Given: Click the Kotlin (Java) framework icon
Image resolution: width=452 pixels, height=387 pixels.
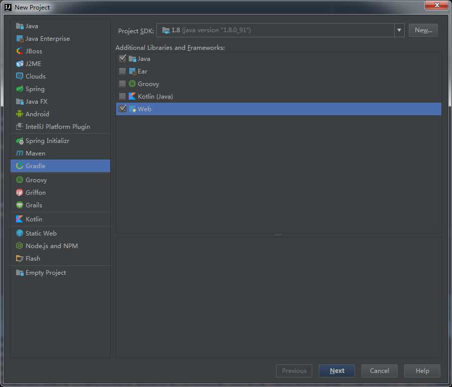Looking at the screenshot, I should tap(132, 97).
